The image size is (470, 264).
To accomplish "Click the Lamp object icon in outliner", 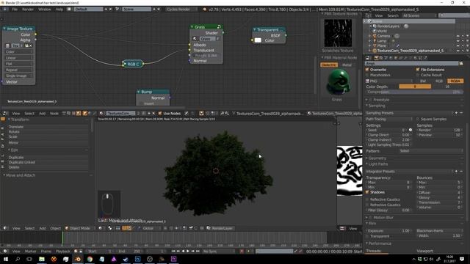I will tap(375, 41).
